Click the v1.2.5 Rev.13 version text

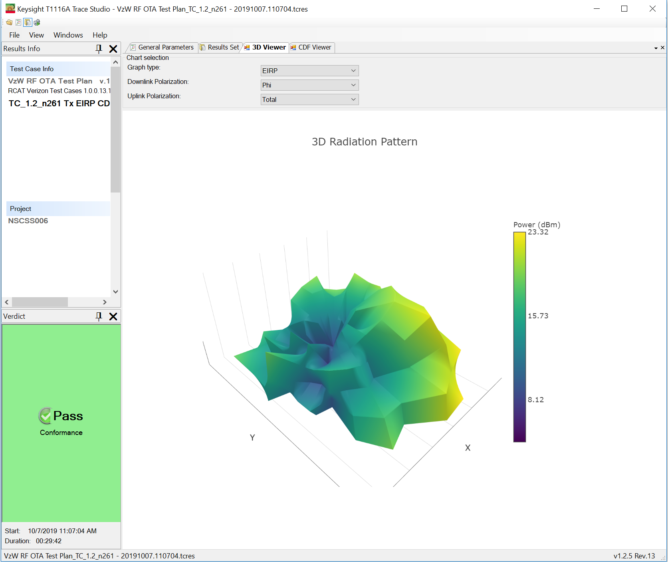pyautogui.click(x=634, y=556)
